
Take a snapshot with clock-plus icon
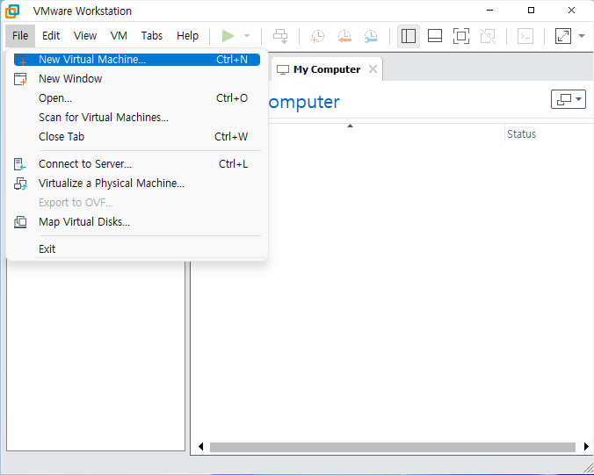point(317,36)
